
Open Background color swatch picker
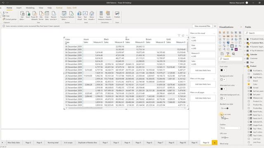click(223, 79)
